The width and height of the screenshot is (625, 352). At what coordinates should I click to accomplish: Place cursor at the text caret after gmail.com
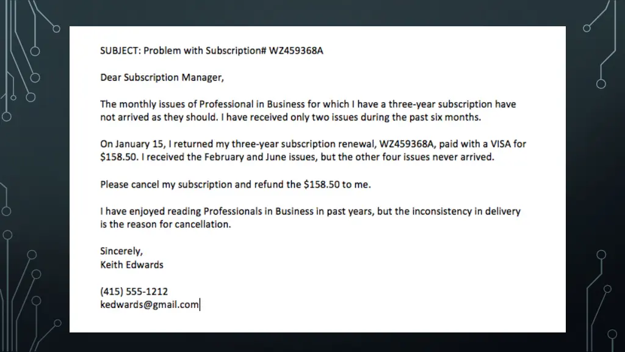[200, 305]
